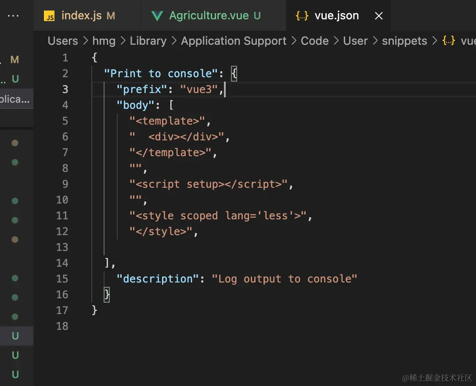Click the "<style scoped lang='less'>" string
Viewport: 476px width, 386px height.
(218, 215)
